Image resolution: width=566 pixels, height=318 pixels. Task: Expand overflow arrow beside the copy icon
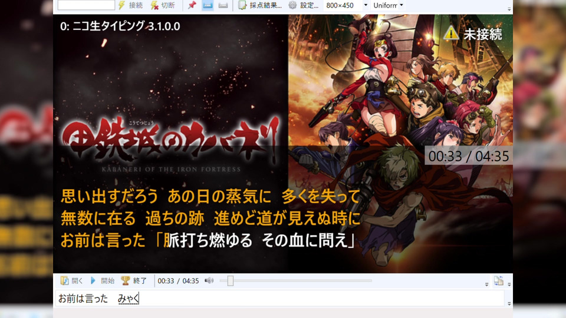coord(509,284)
